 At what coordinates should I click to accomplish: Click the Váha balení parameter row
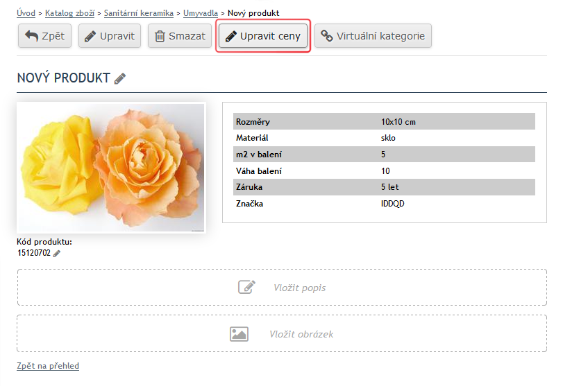384,170
